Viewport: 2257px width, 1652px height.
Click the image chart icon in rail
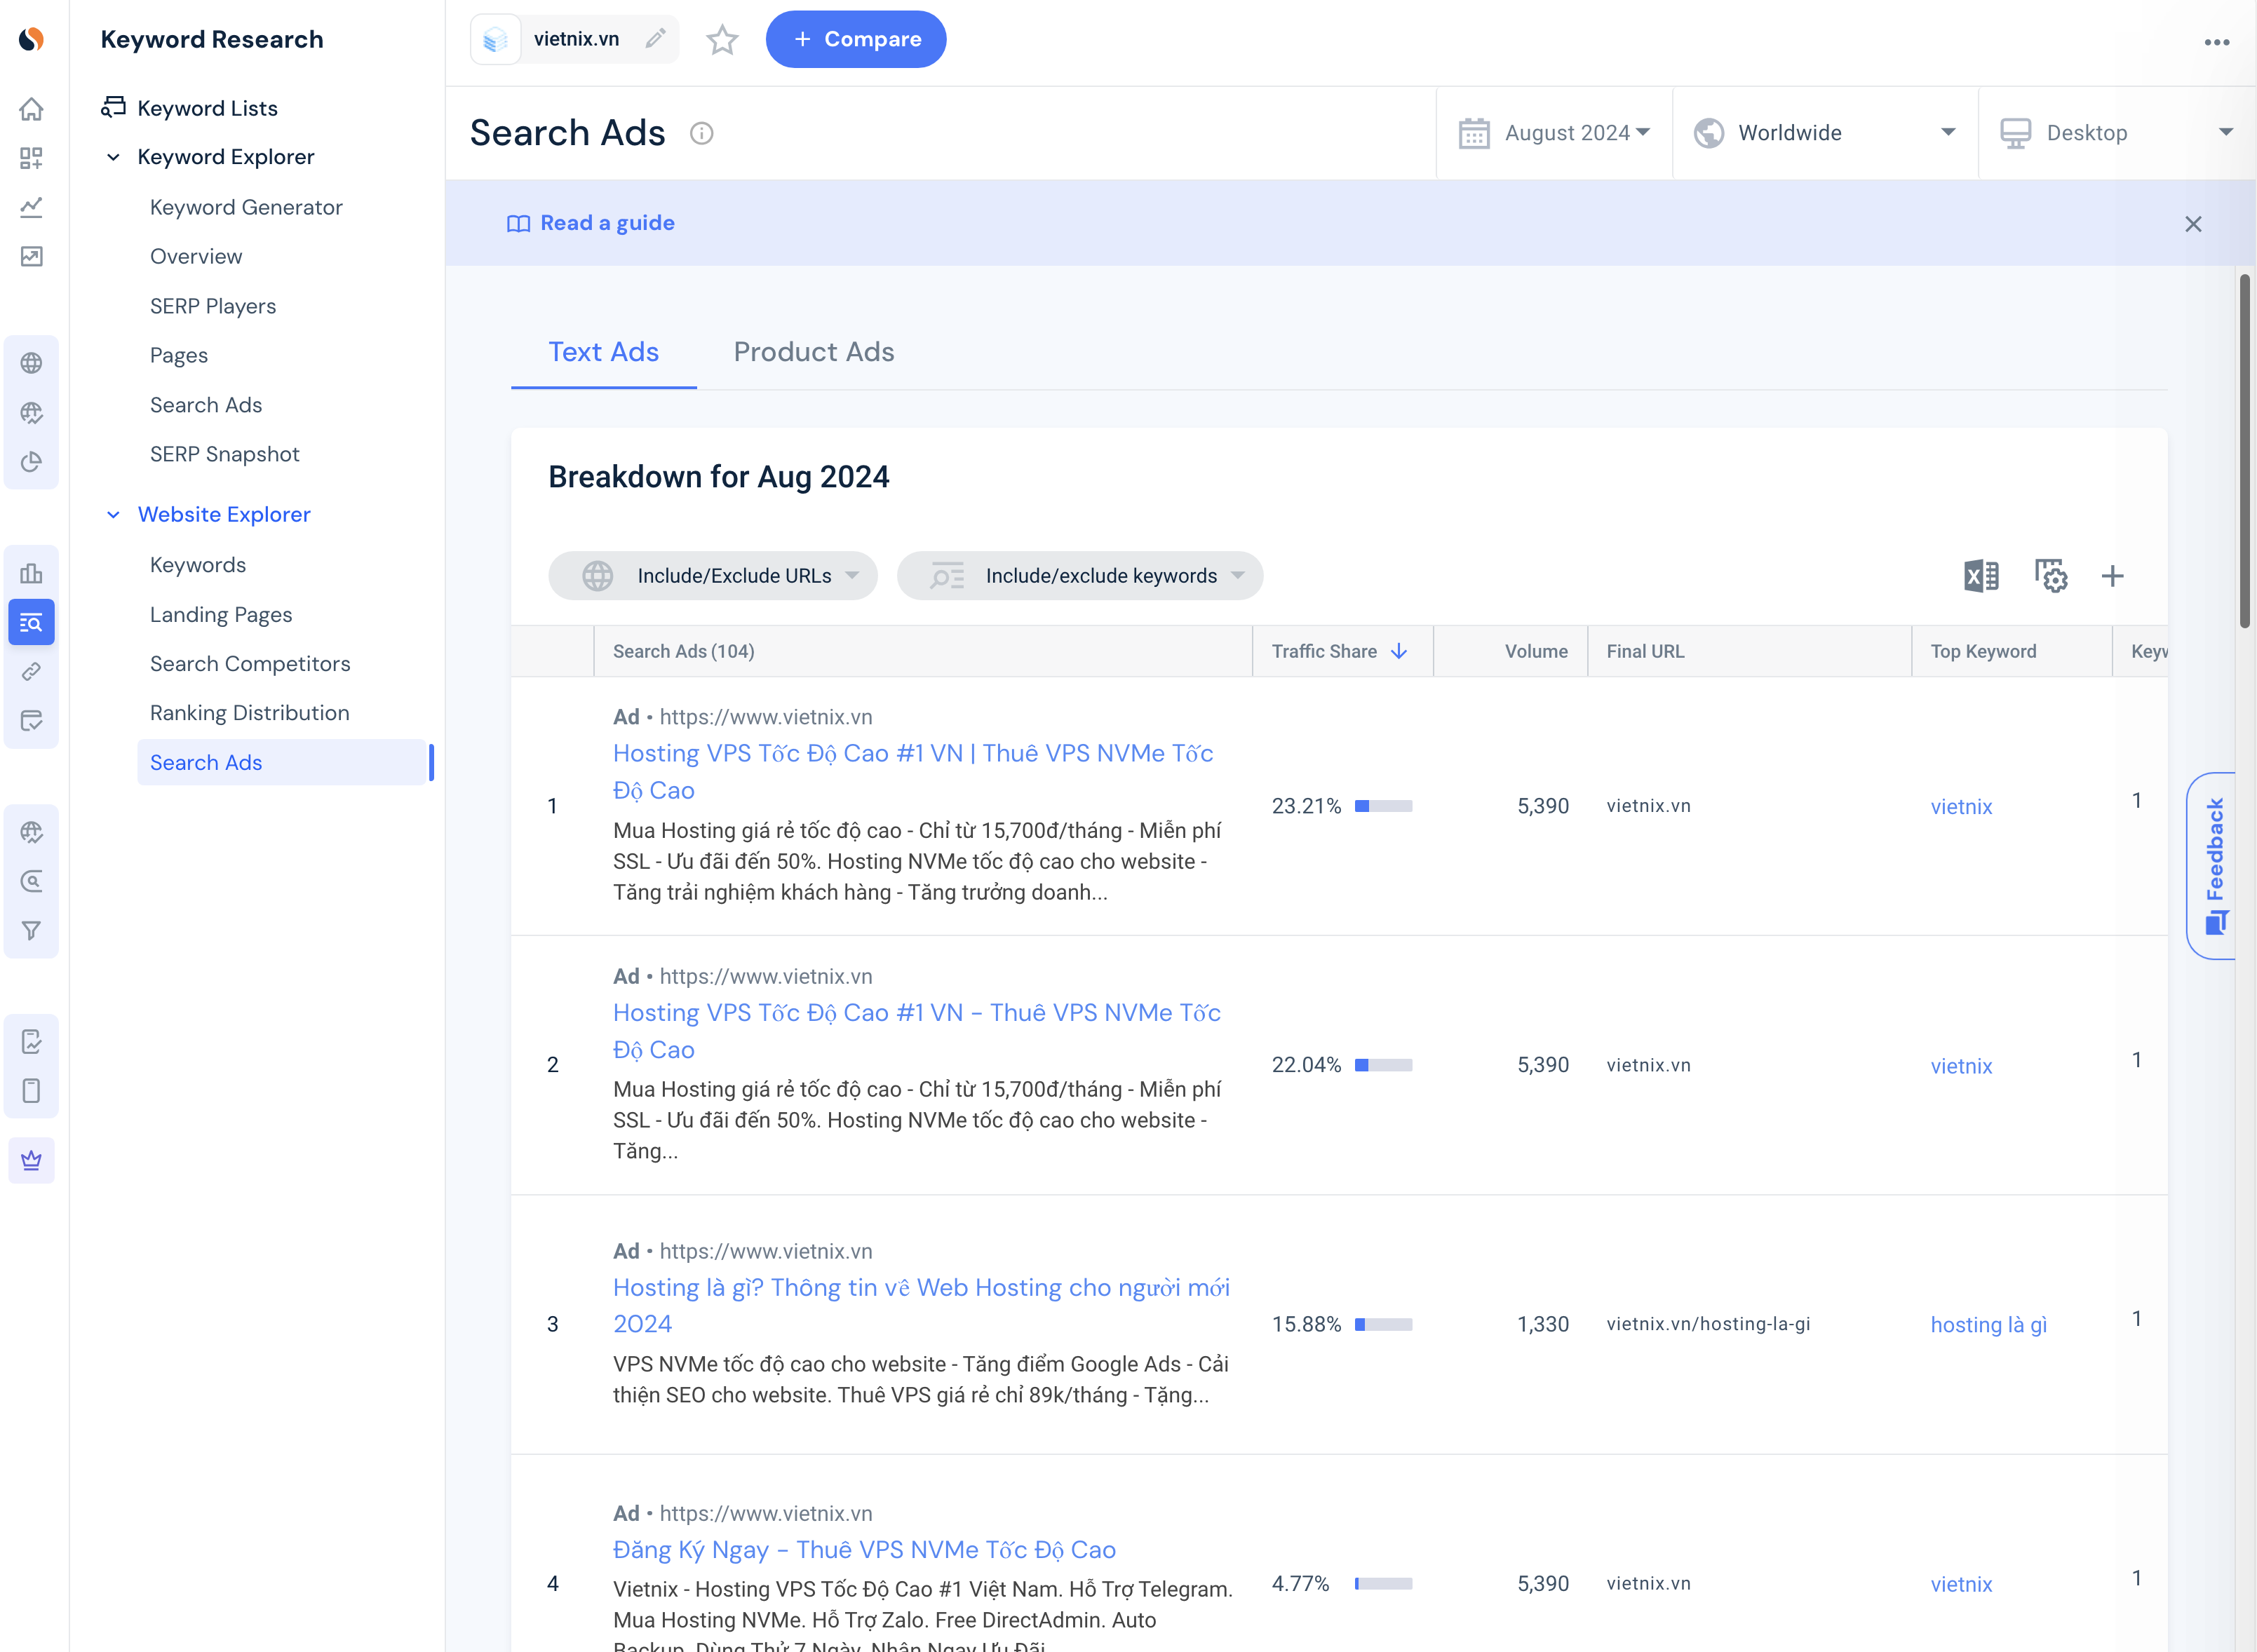coord(32,257)
